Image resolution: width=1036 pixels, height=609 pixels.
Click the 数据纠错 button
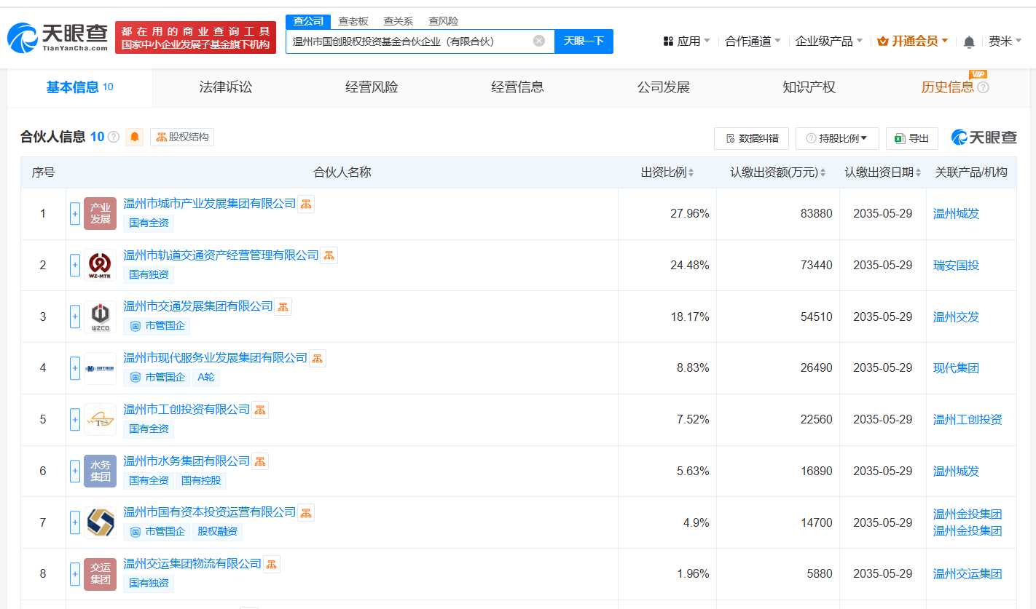pos(751,138)
